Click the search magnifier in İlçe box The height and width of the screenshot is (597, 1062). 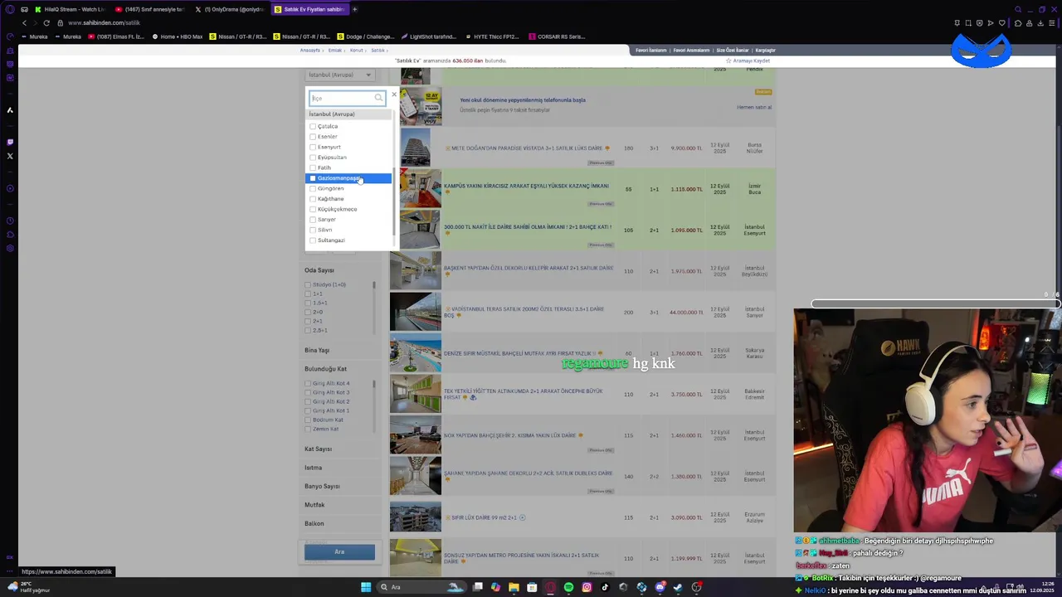click(378, 98)
